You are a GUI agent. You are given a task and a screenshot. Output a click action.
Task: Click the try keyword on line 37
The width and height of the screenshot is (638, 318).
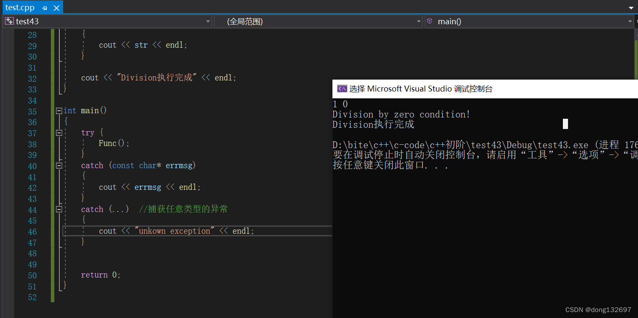point(87,133)
